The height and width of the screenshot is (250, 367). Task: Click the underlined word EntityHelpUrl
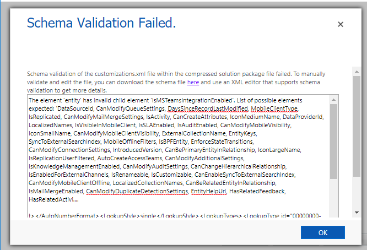(x=208, y=191)
